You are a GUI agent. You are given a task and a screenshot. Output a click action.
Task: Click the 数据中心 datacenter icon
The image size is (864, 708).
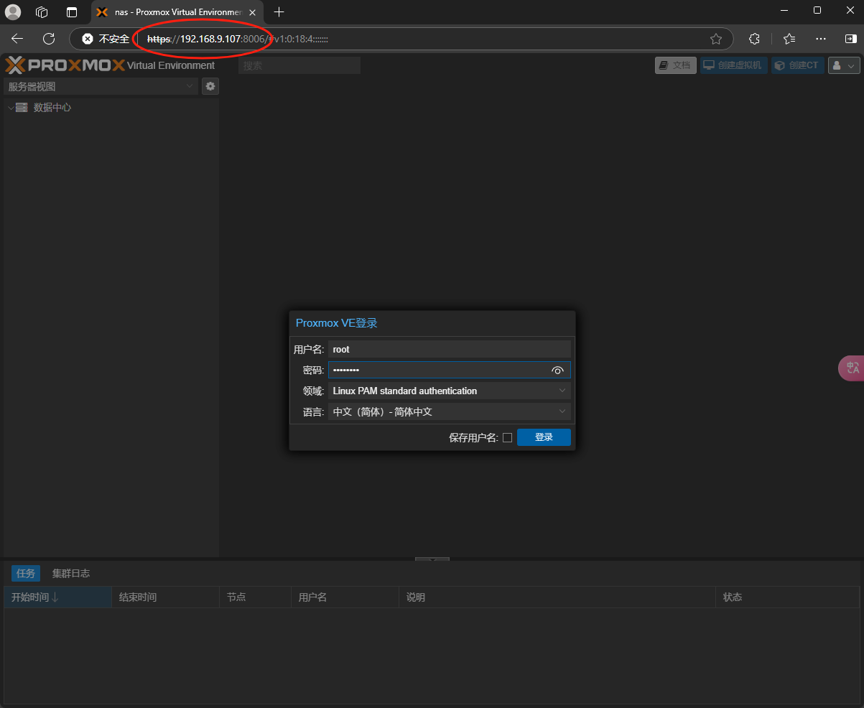tap(22, 108)
